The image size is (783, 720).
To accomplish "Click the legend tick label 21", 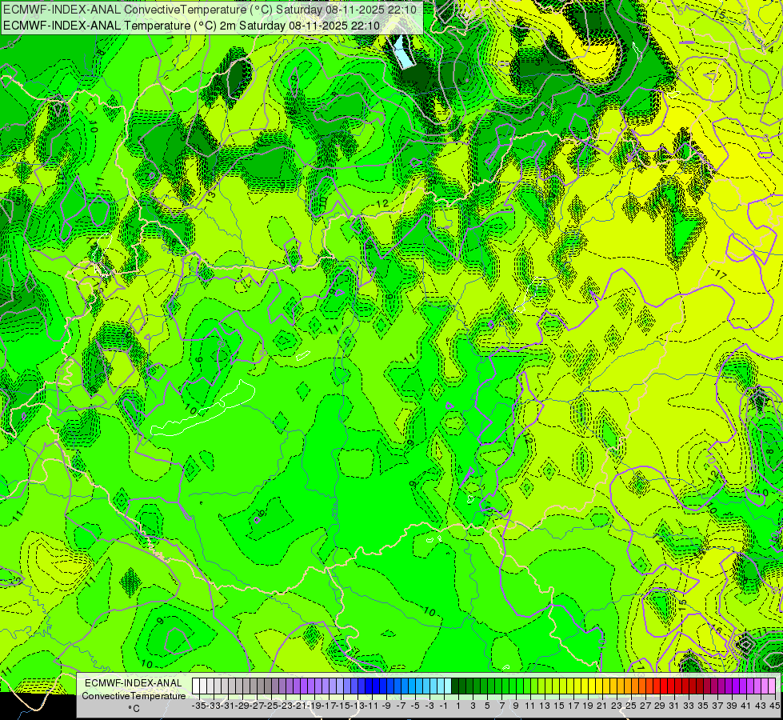I will point(602,706).
